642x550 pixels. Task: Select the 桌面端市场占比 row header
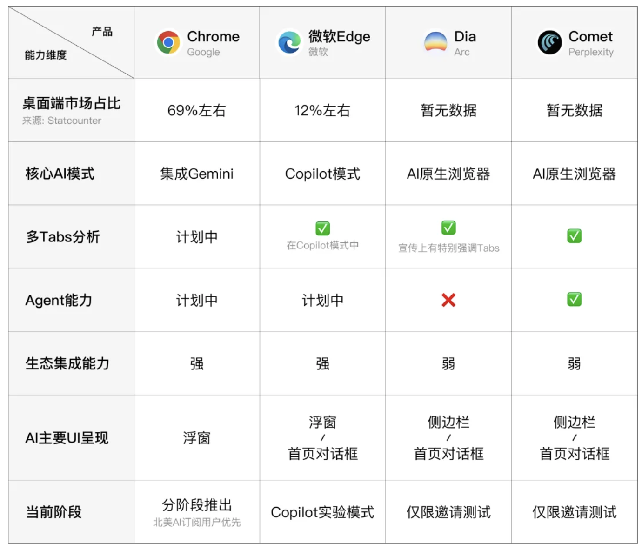pyautogui.click(x=72, y=103)
